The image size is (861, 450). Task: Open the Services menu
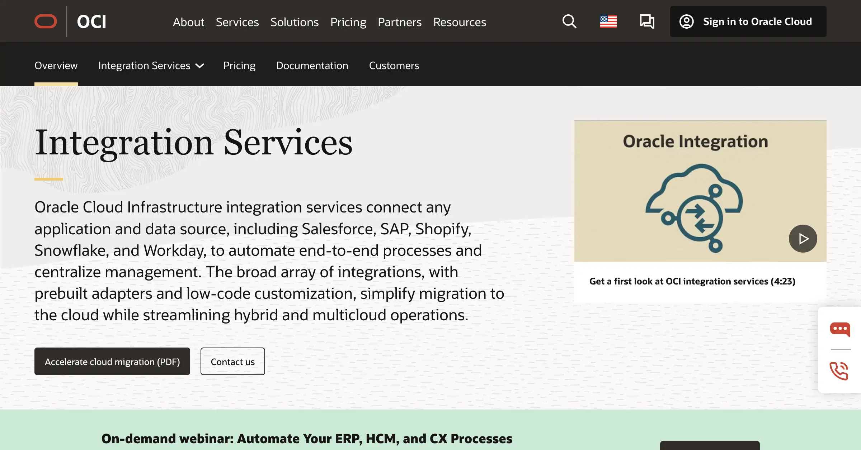[x=237, y=22]
